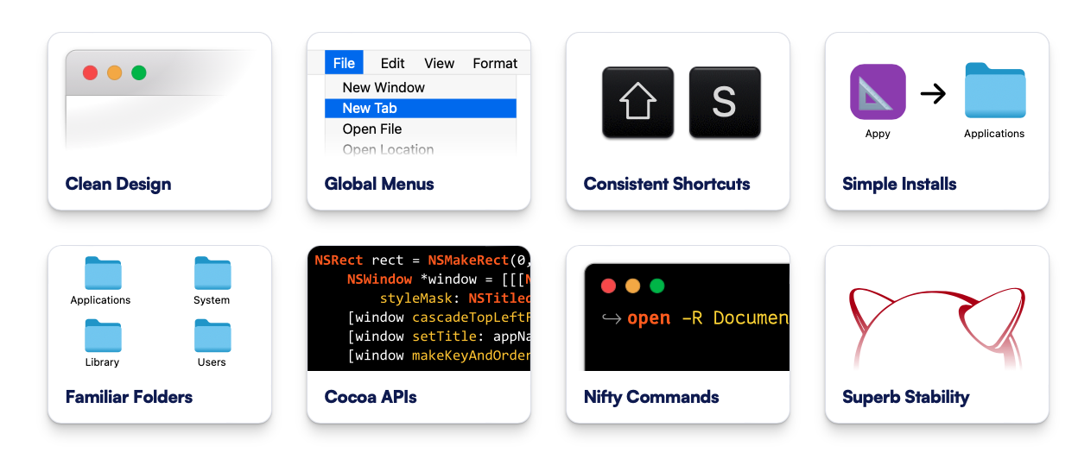Click the Shift key icon
Viewport: 1078px width, 465px height.
[x=637, y=103]
